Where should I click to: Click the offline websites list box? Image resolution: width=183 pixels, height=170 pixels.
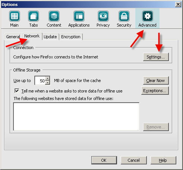[76, 116]
